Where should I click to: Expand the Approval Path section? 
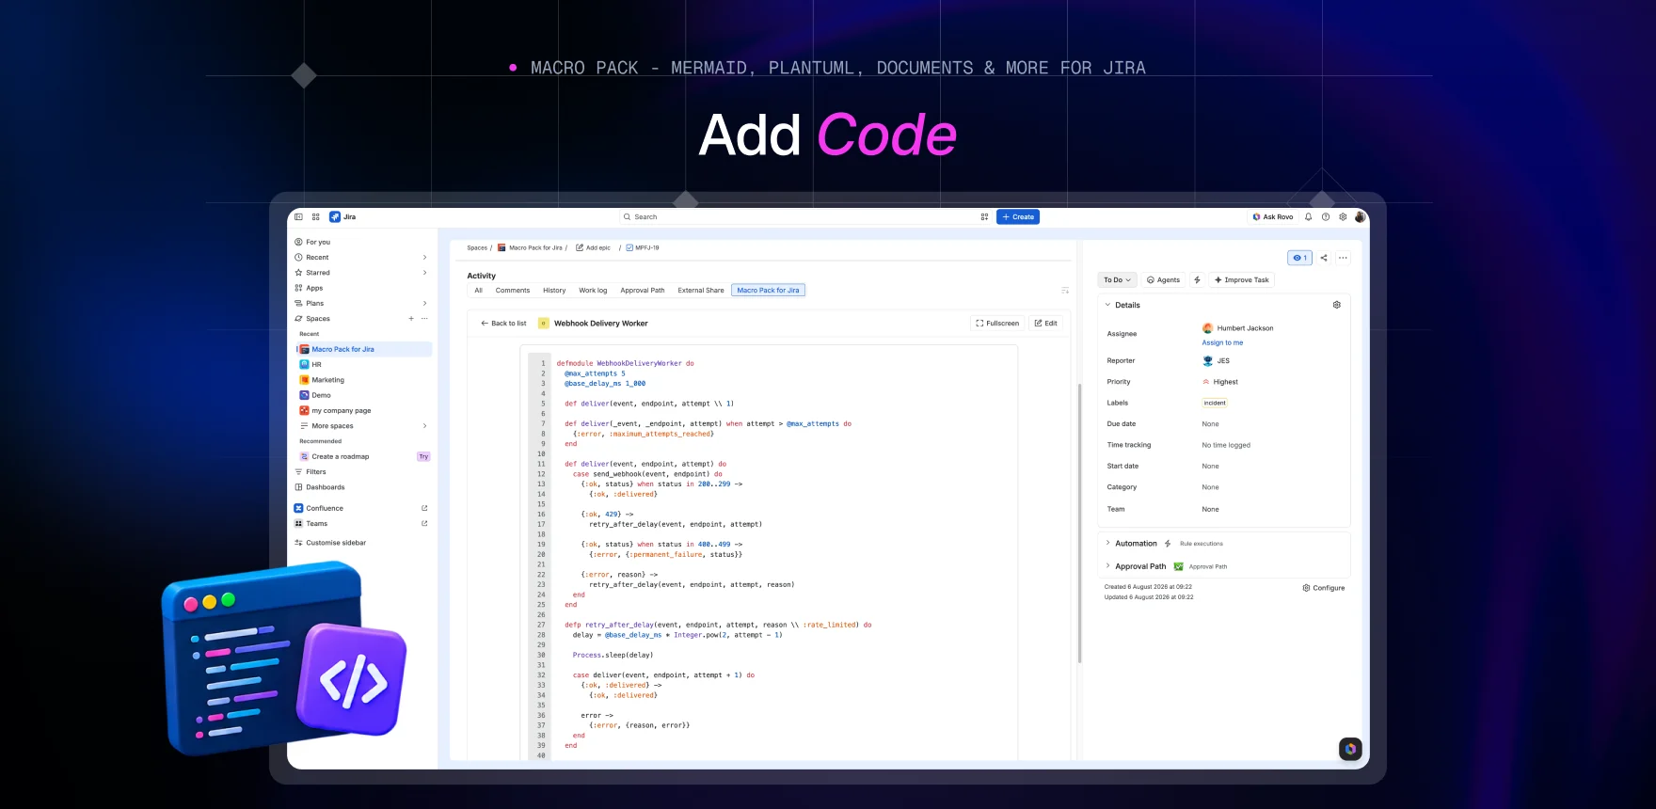coord(1107,565)
